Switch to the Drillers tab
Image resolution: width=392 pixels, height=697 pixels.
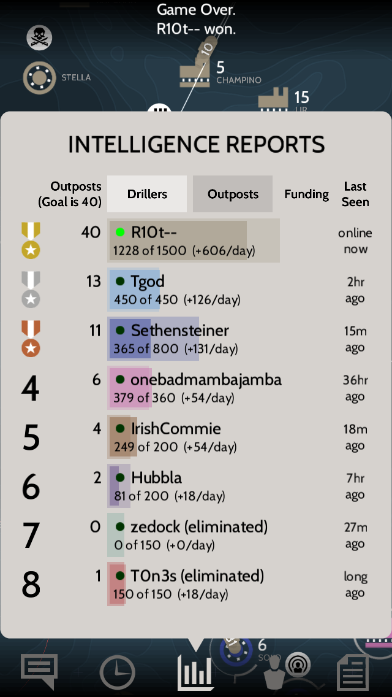coord(147,194)
